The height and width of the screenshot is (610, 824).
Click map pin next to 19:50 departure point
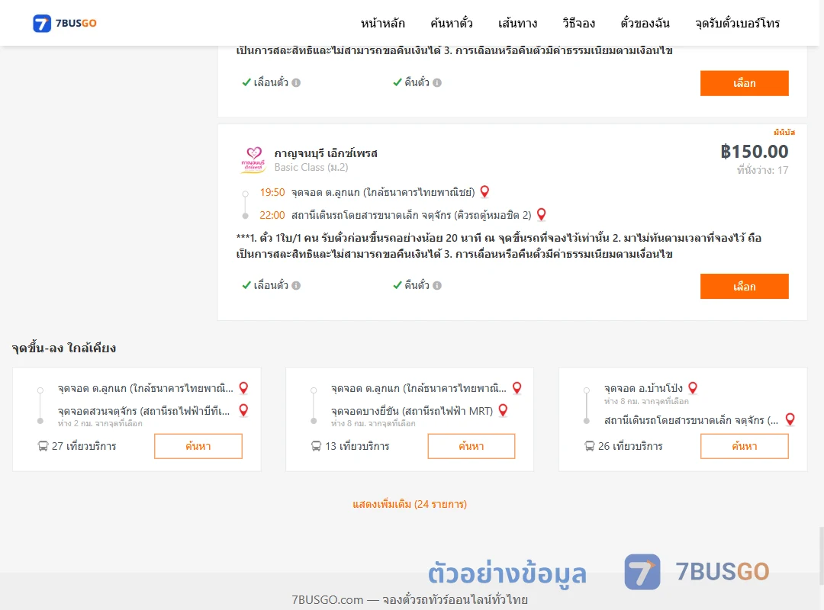click(x=484, y=192)
